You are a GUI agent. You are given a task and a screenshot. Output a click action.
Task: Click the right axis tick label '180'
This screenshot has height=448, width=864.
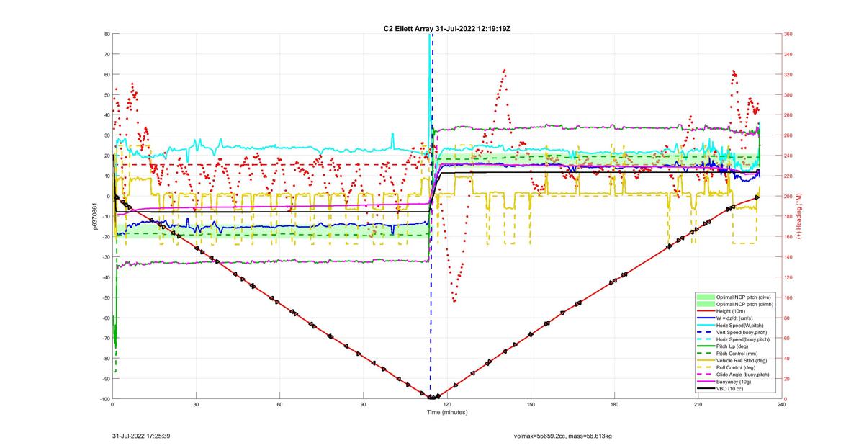[788, 217]
